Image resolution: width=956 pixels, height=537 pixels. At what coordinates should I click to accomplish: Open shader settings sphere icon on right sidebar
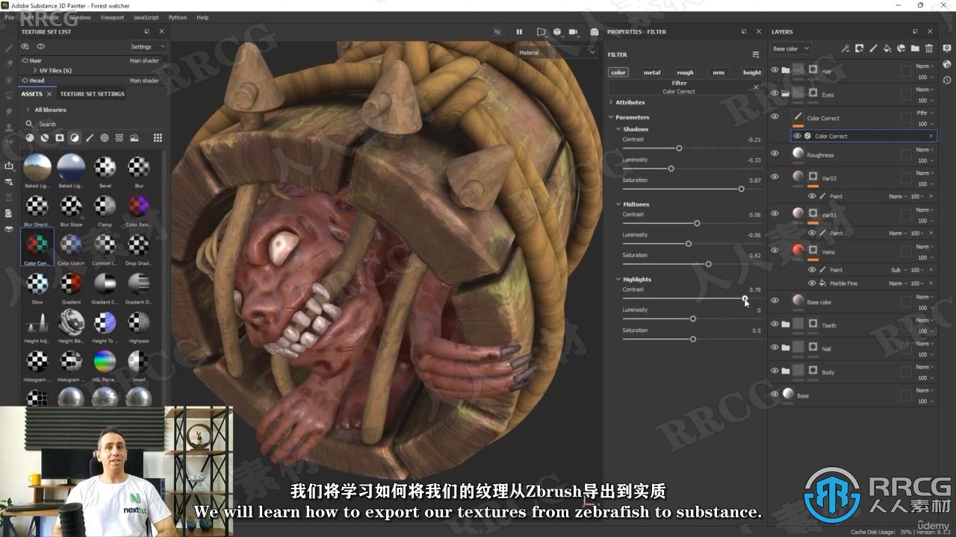tap(947, 63)
